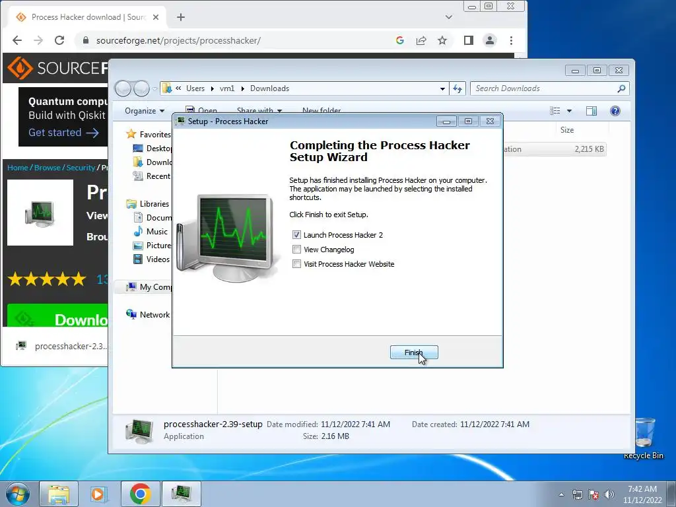
Task: Open the Share with menu in Explorer
Action: [x=259, y=111]
